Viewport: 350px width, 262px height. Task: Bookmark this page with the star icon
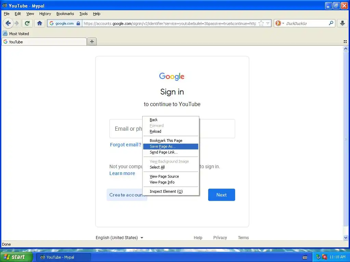[261, 23]
